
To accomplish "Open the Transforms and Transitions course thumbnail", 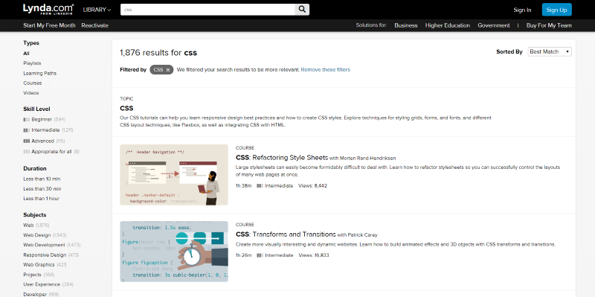I will 174,252.
